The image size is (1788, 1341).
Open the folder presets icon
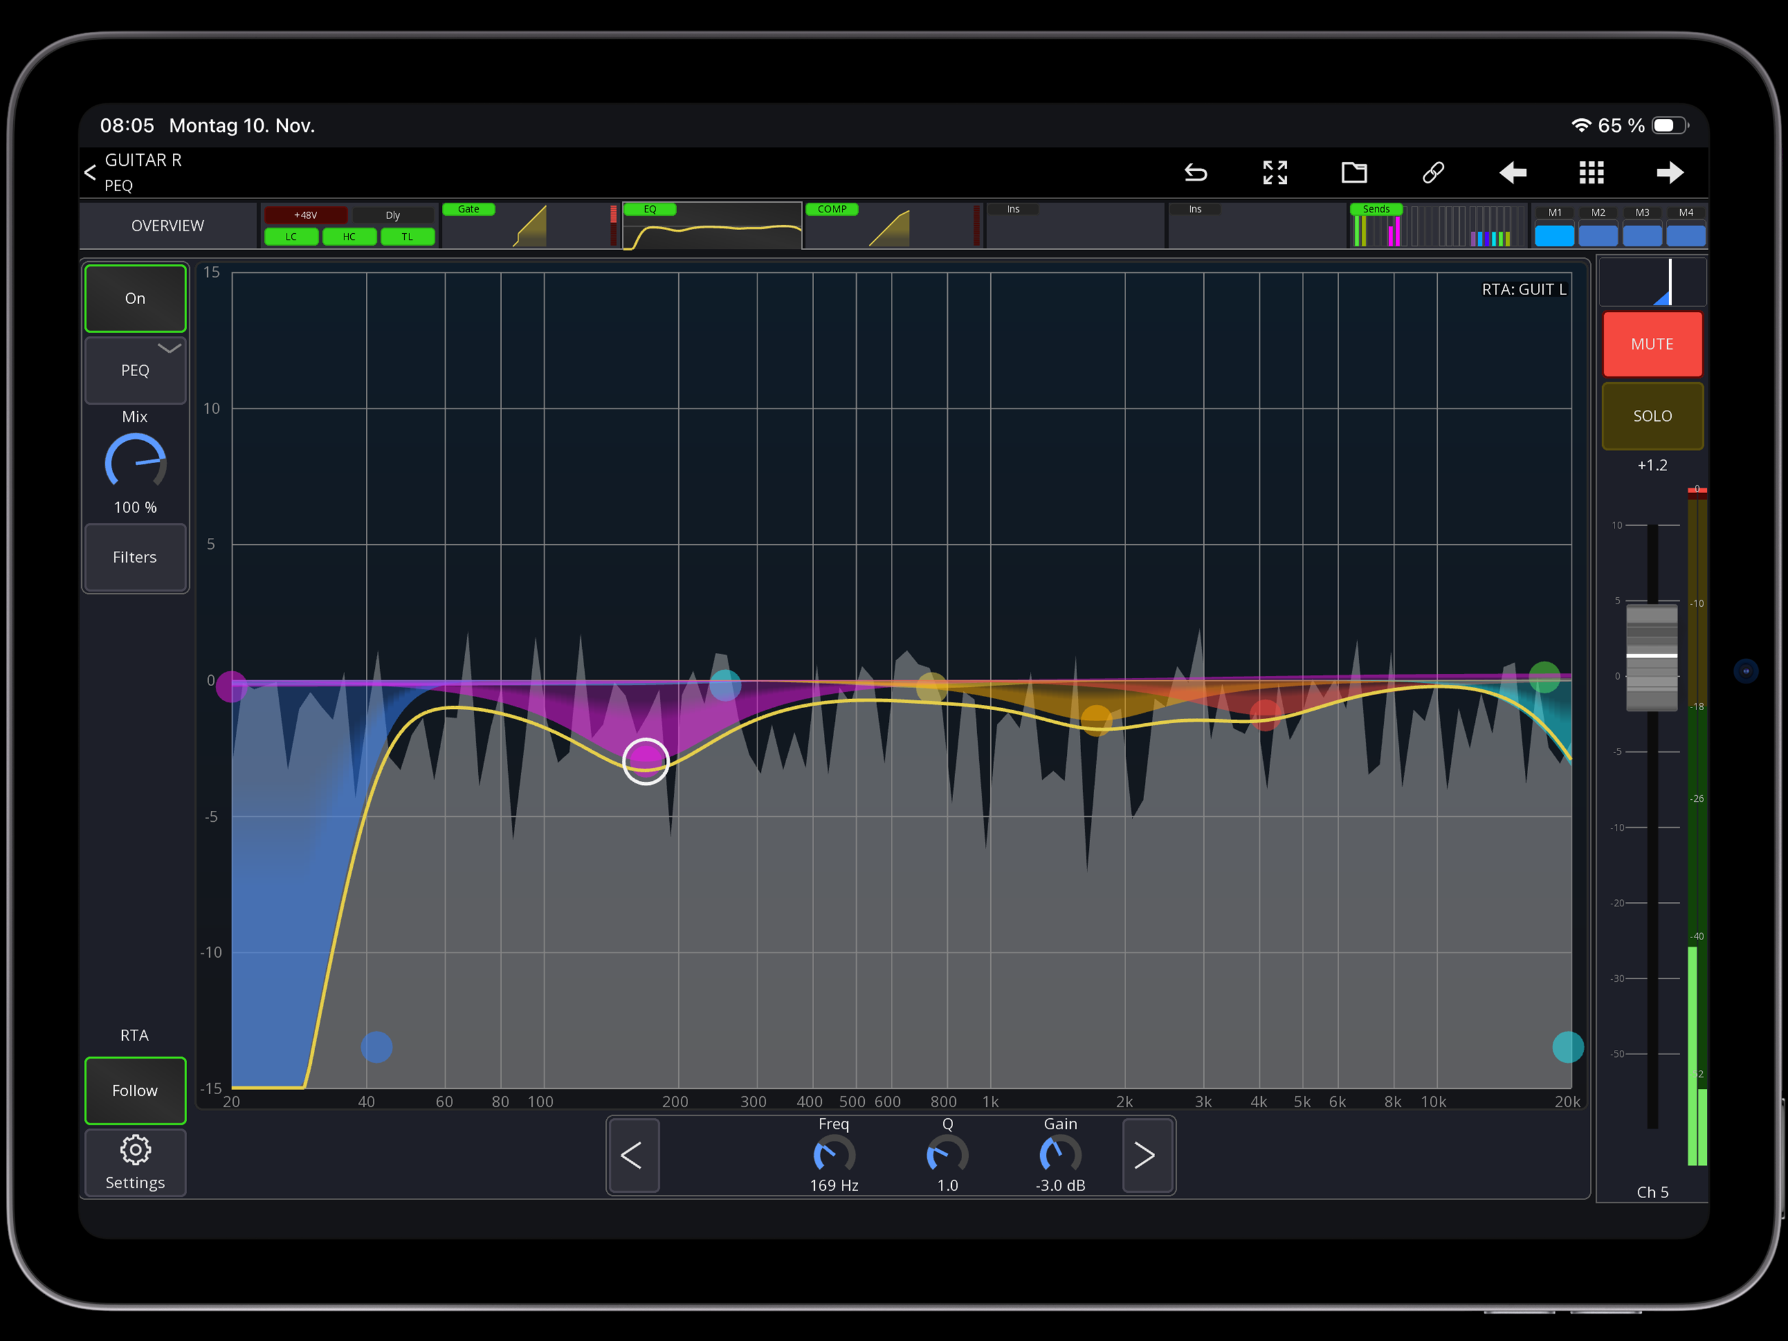pyautogui.click(x=1354, y=172)
